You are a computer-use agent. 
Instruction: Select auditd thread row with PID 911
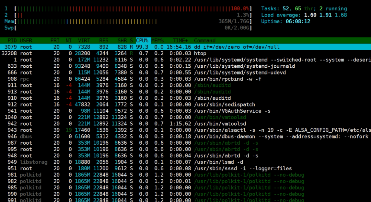point(185,85)
